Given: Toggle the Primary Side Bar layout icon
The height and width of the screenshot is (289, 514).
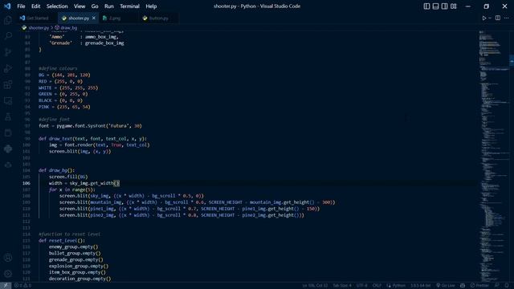Looking at the screenshot, I should tap(426, 6).
